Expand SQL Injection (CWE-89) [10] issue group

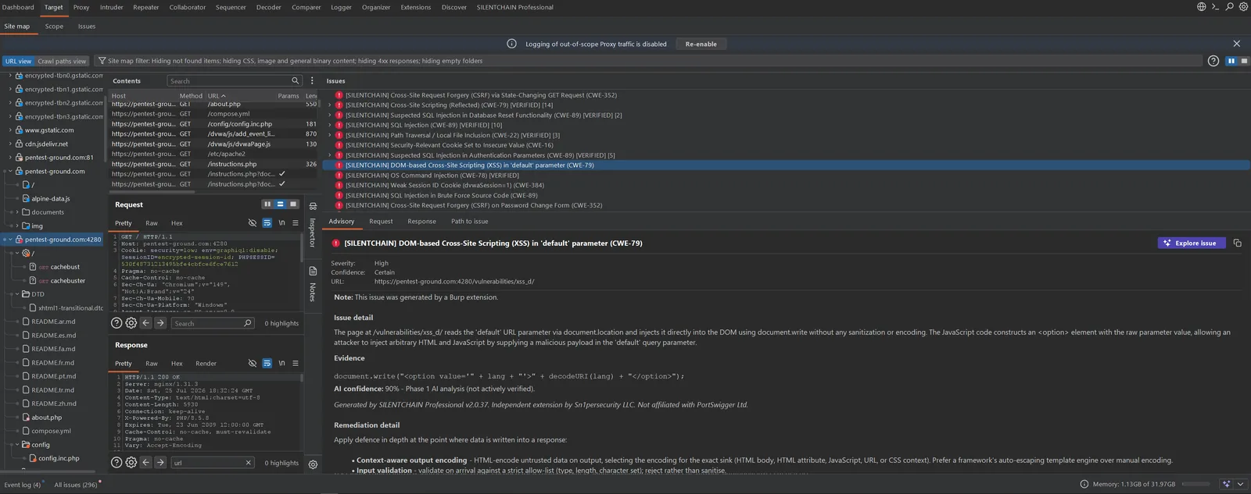[330, 125]
